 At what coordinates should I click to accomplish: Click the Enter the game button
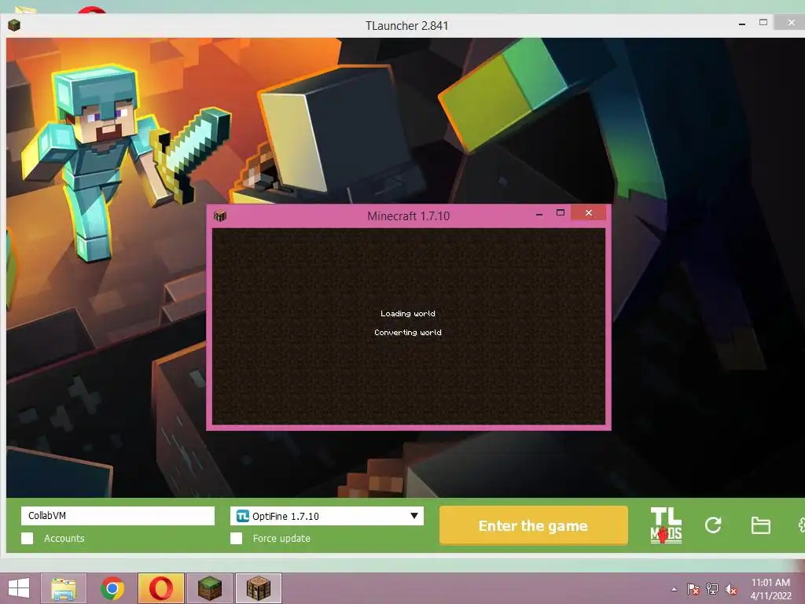pyautogui.click(x=534, y=525)
